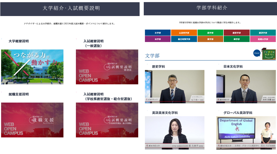Play the 英語英米文化学科 video
Screen dimensions: 277x154
(175, 133)
